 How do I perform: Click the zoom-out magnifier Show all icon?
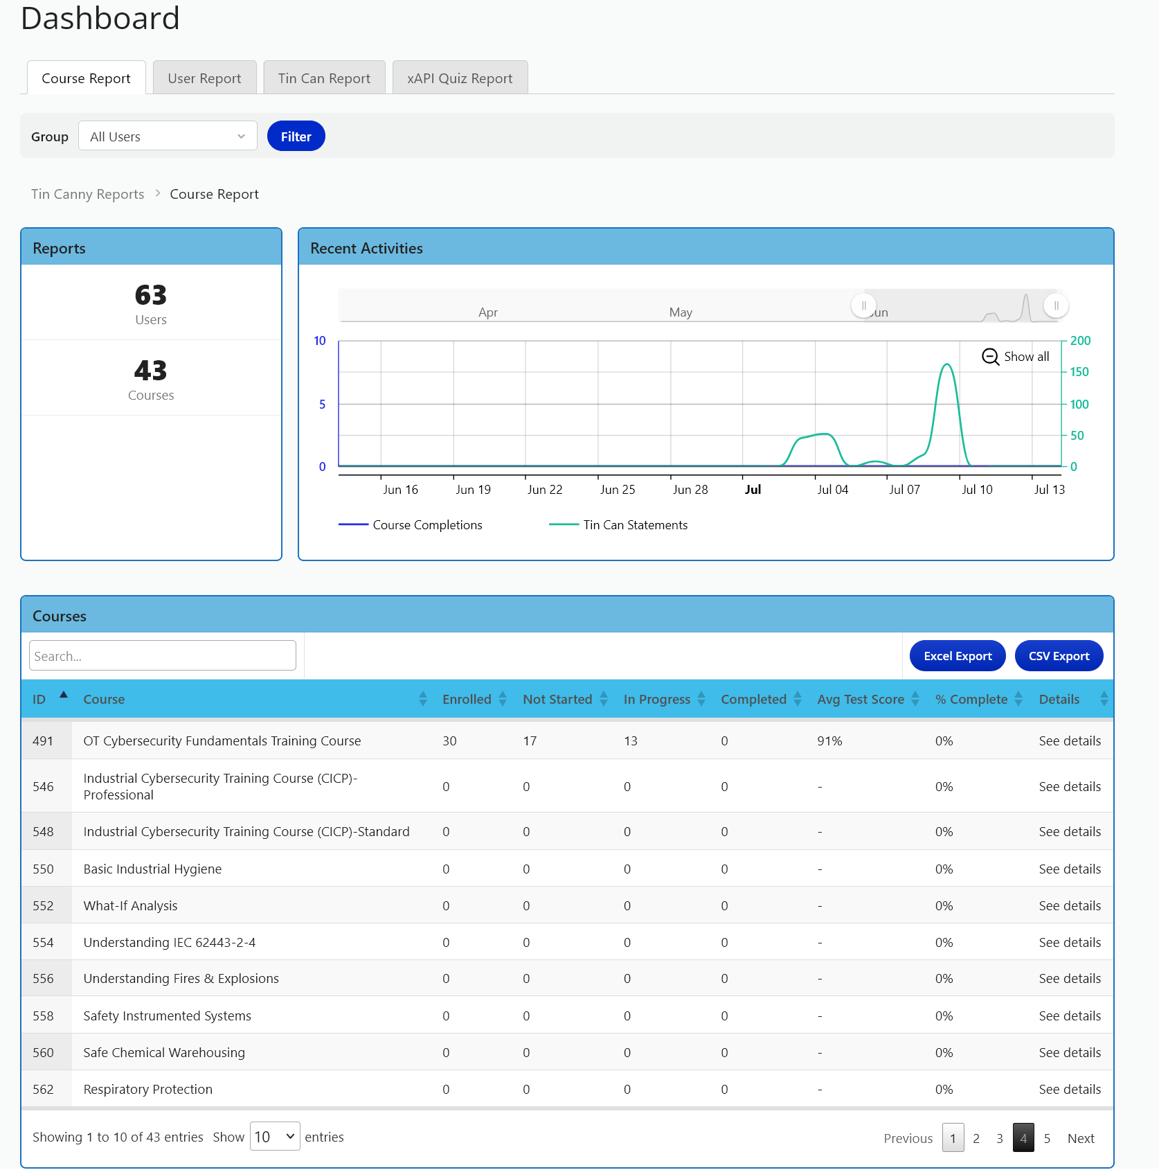pos(991,357)
